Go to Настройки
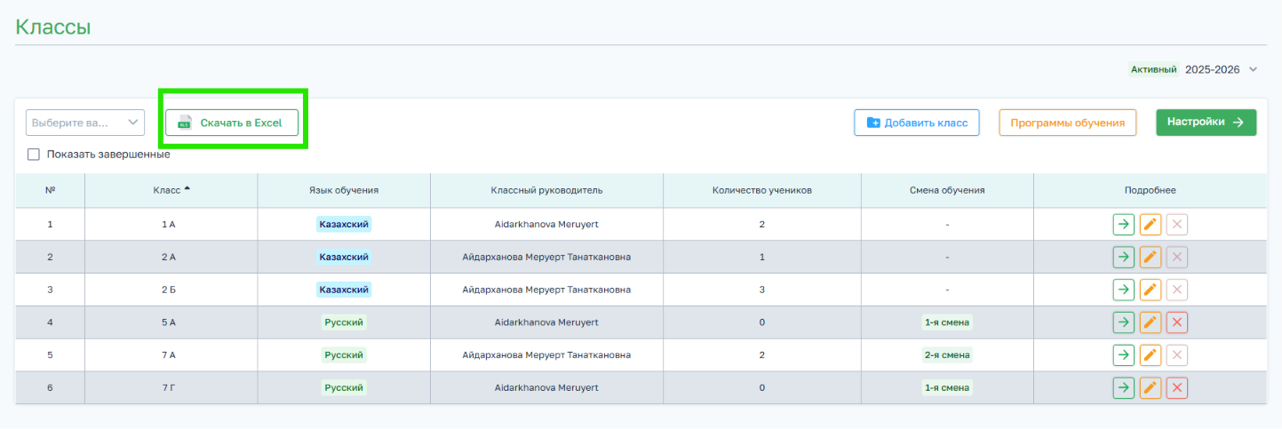 point(1206,123)
